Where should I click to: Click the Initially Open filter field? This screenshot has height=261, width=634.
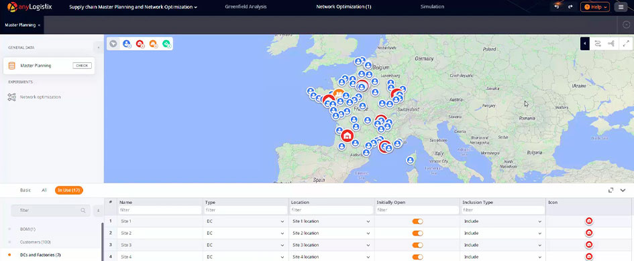418,210
